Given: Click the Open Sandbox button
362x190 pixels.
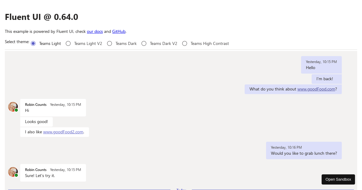Looking at the screenshot, I should tap(338, 179).
